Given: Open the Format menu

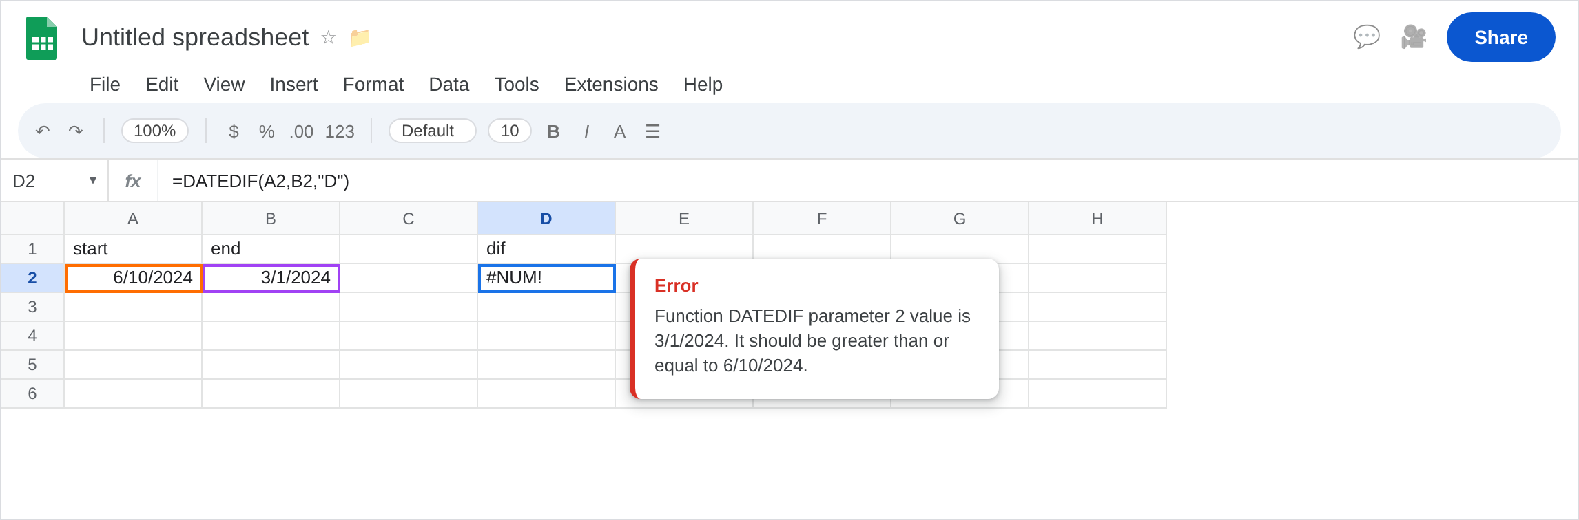Looking at the screenshot, I should [x=373, y=85].
